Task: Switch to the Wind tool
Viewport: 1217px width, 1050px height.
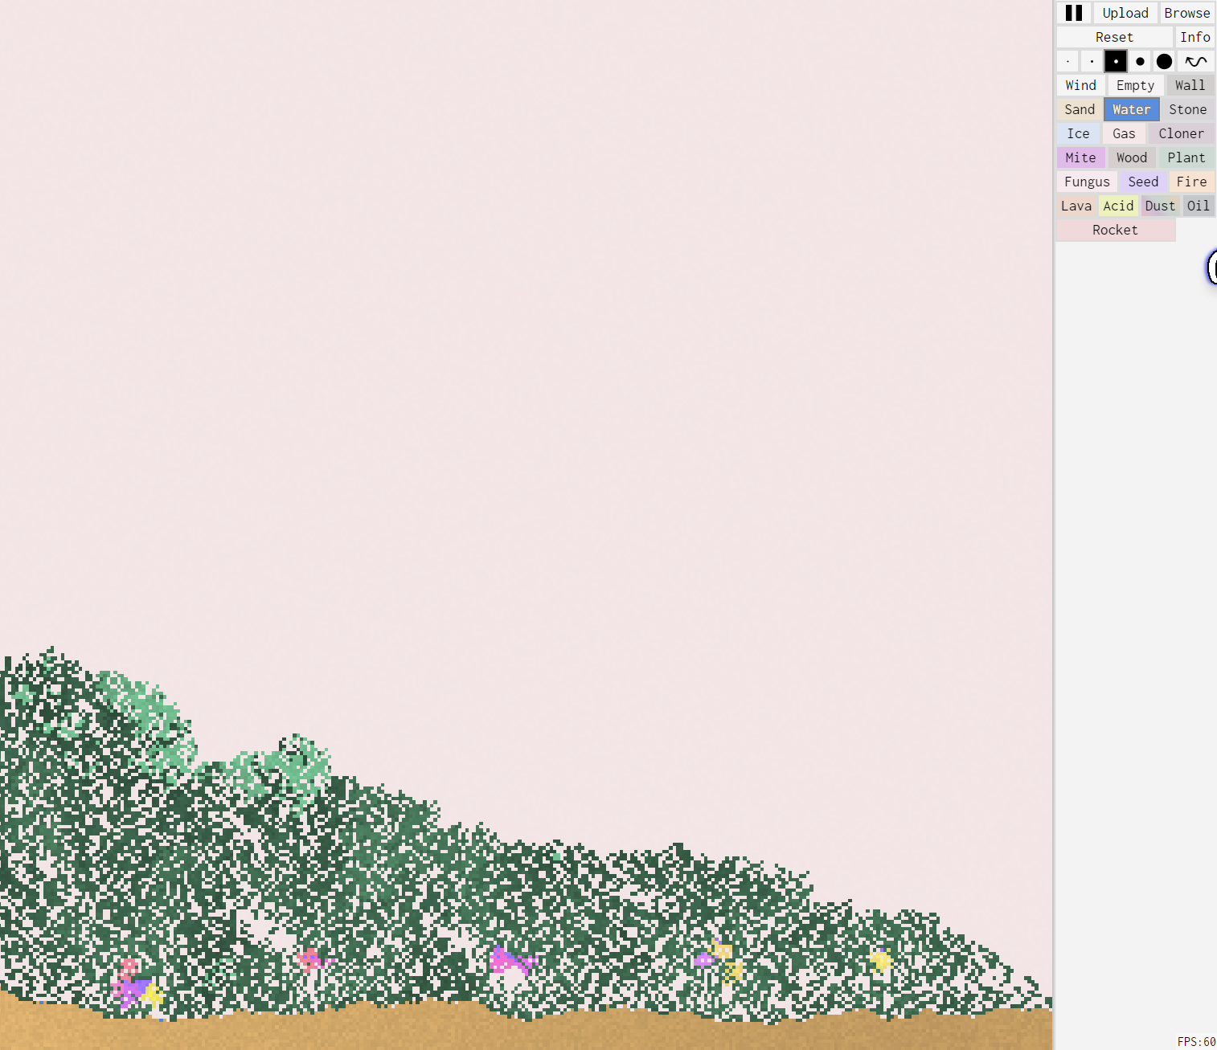Action: [1080, 85]
